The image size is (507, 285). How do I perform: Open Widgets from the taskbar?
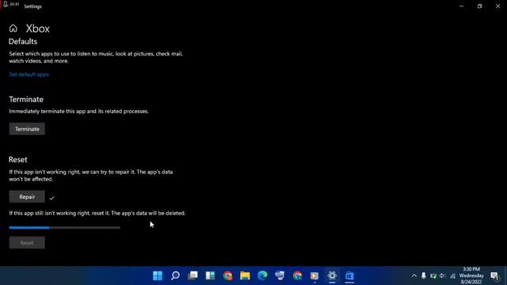pos(210,275)
